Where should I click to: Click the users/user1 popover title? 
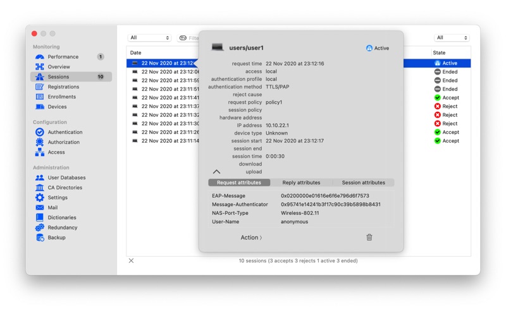(246, 48)
